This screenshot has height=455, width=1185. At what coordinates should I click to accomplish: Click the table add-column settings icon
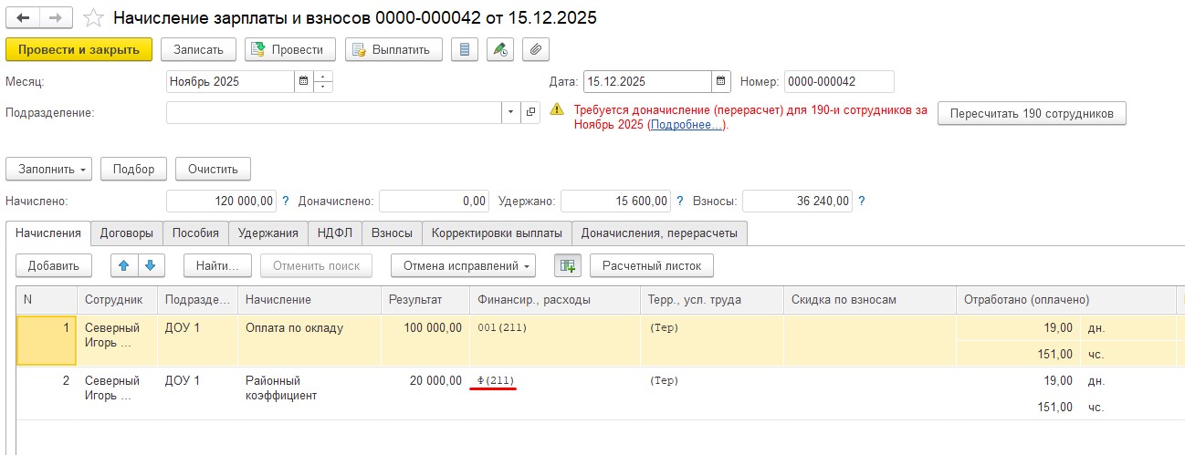[x=568, y=265]
